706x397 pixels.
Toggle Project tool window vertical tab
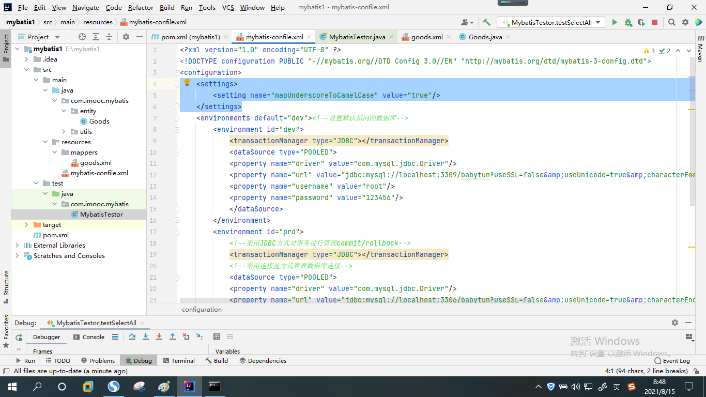(6, 49)
